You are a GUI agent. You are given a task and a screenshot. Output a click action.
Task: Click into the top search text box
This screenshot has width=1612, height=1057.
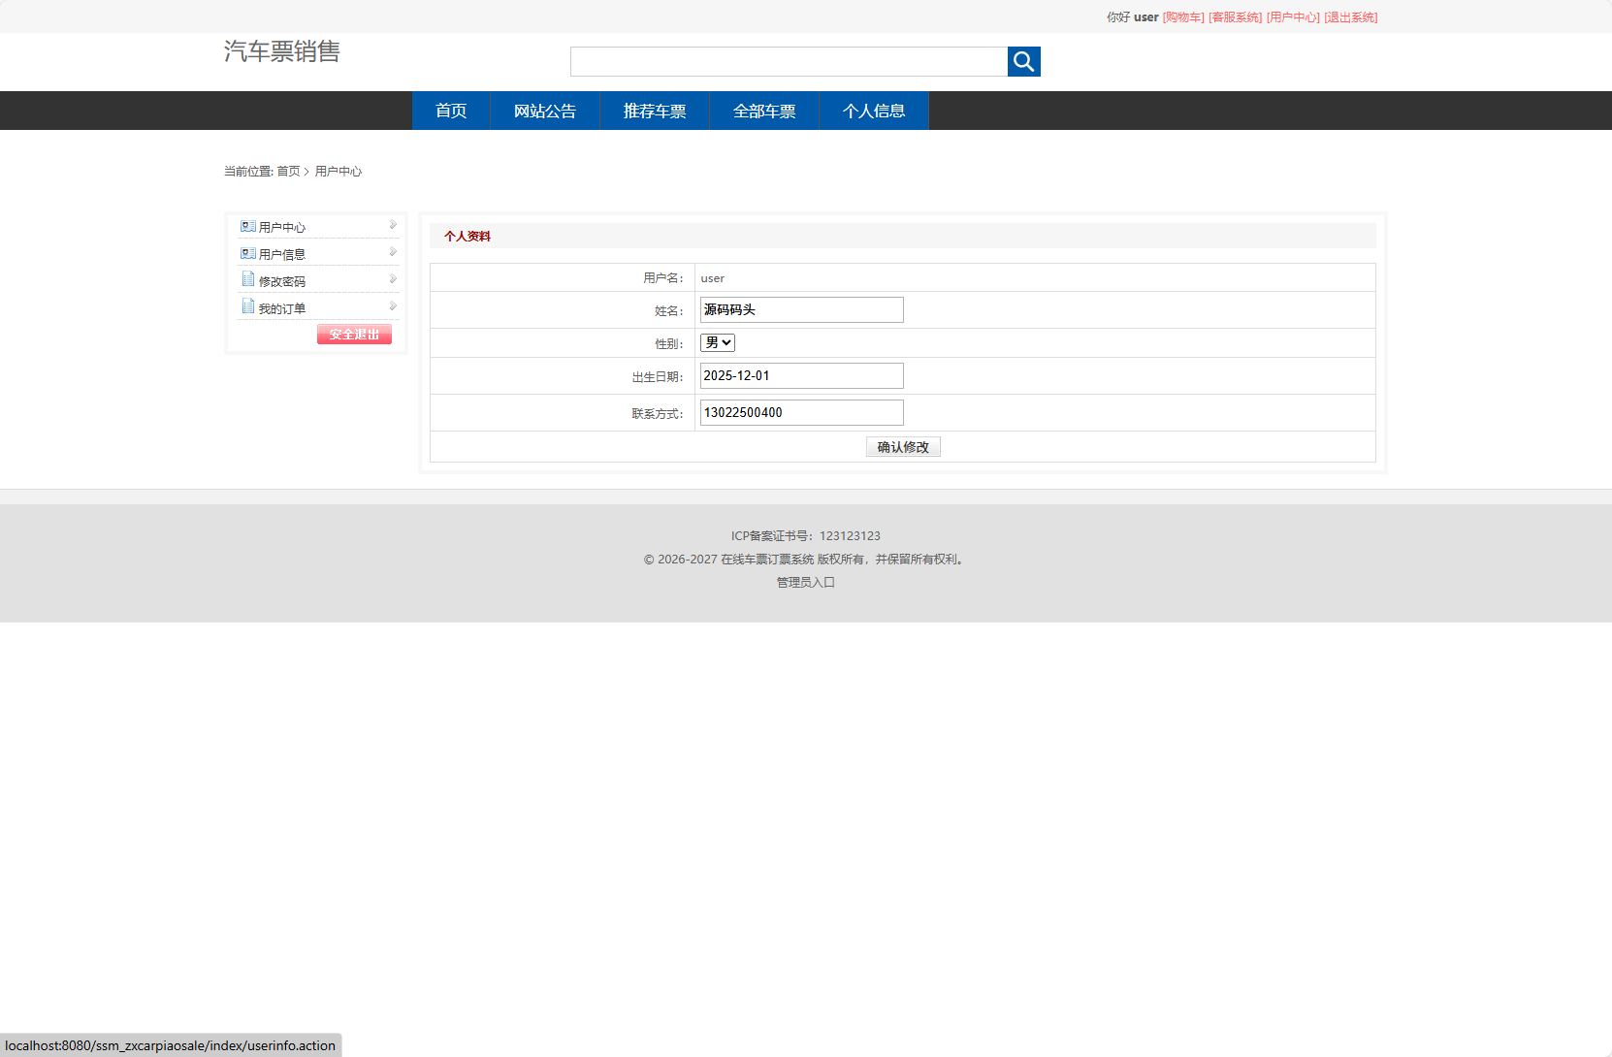tap(789, 62)
